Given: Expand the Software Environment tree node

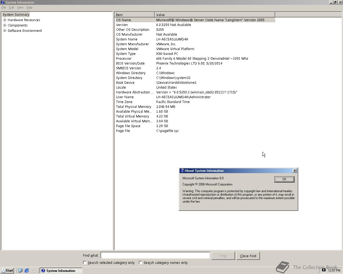Looking at the screenshot, I should coord(5,31).
